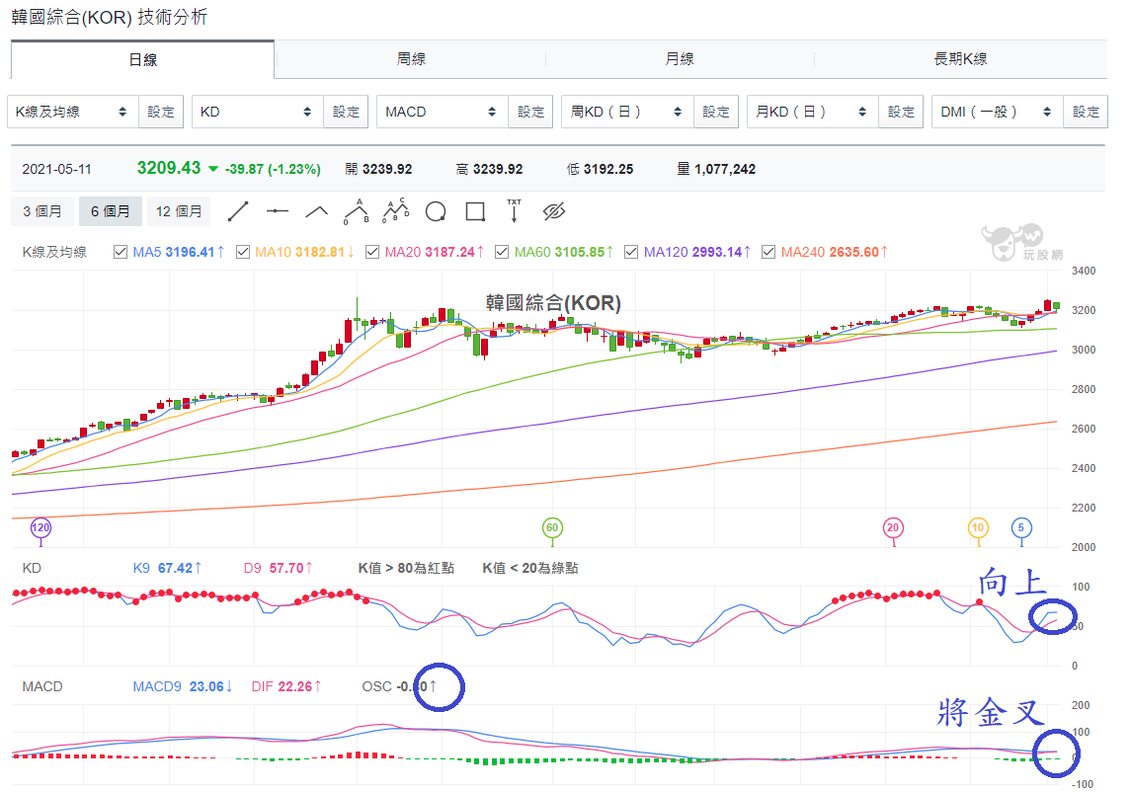Select the rectangle drawing tool
Image resolution: width=1131 pixels, height=792 pixels.
click(x=475, y=211)
